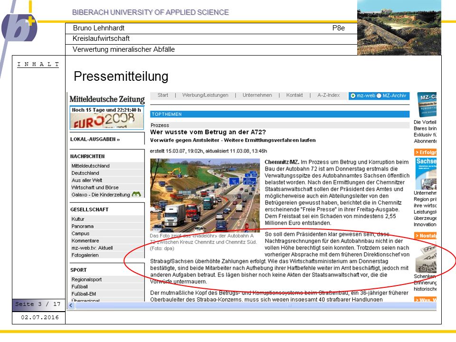
Task: Open the Fußball section
Action: (x=79, y=287)
